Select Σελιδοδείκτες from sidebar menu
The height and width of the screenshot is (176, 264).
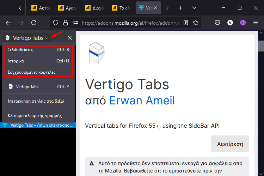pyautogui.click(x=38, y=50)
